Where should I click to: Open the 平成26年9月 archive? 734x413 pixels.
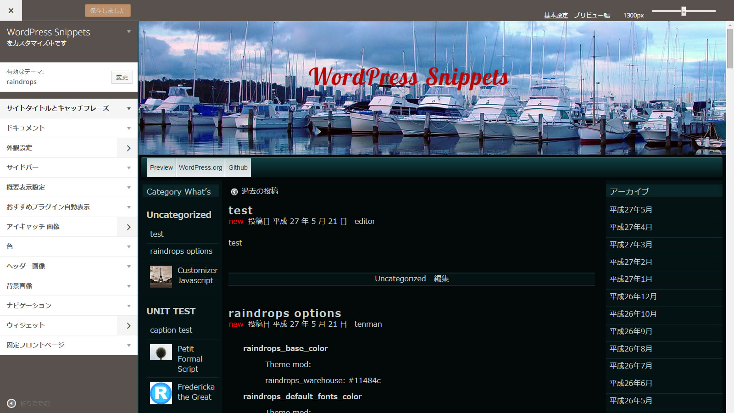631,331
